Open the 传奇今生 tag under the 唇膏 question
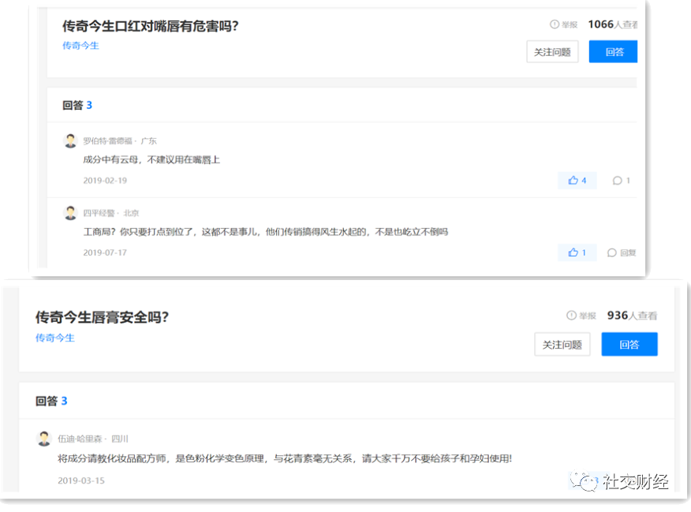Screen dimensions: 691x512 54,338
